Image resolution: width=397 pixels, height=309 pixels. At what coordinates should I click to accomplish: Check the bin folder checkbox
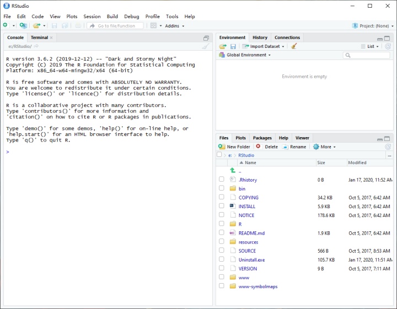tap(222, 188)
